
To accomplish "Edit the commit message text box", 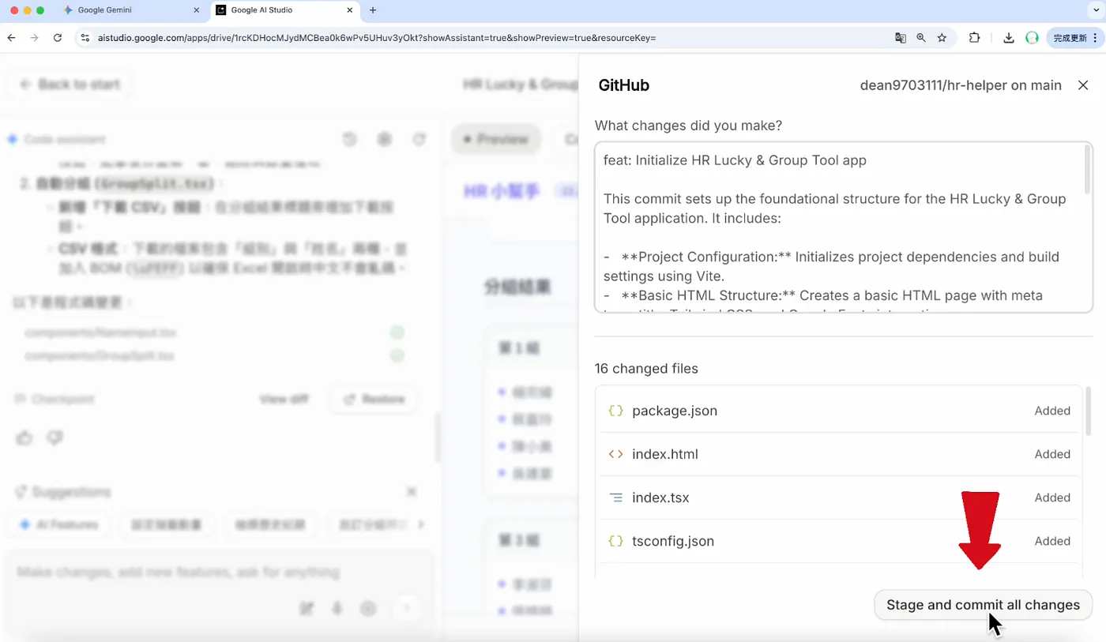I will [844, 227].
